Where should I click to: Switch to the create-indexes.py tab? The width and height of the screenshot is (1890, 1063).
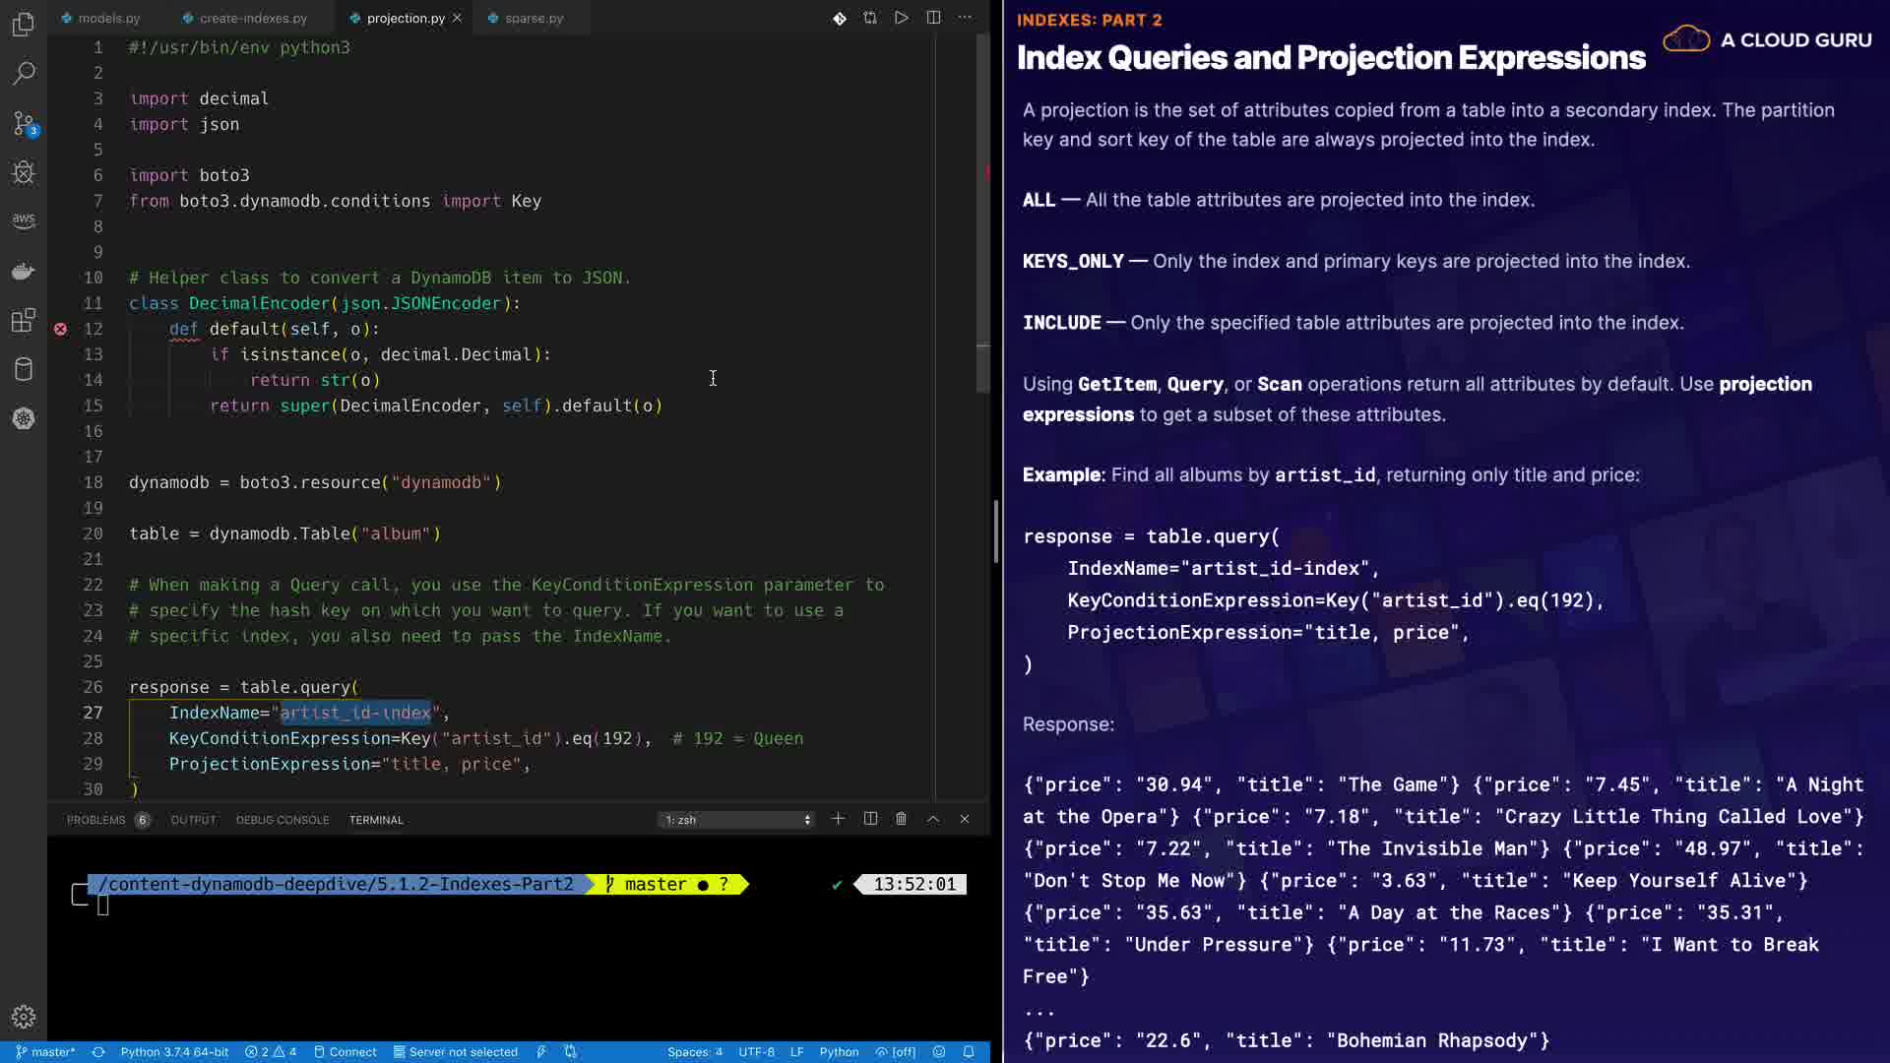point(252,18)
